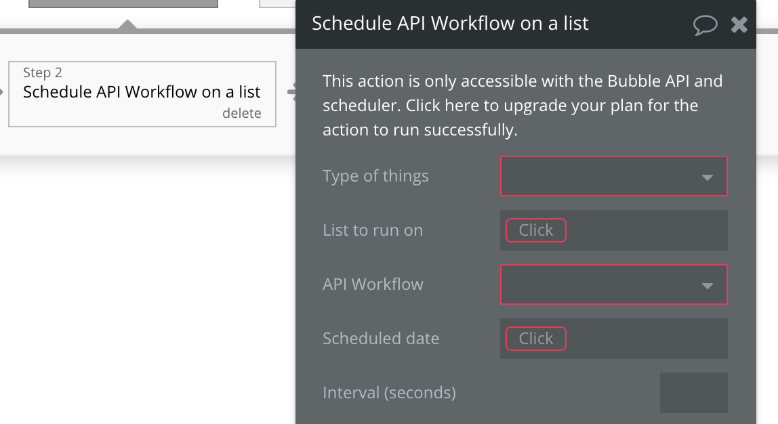
Task: Click the 'API Workflow' field label
Action: pos(373,284)
